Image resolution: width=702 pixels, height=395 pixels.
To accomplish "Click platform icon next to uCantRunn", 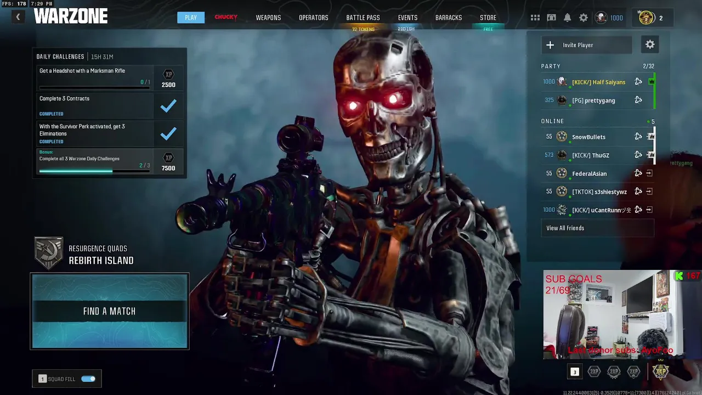I will click(638, 210).
